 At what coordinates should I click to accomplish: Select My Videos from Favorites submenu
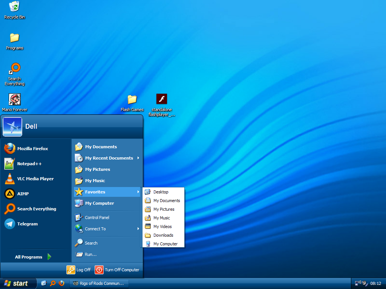click(162, 227)
